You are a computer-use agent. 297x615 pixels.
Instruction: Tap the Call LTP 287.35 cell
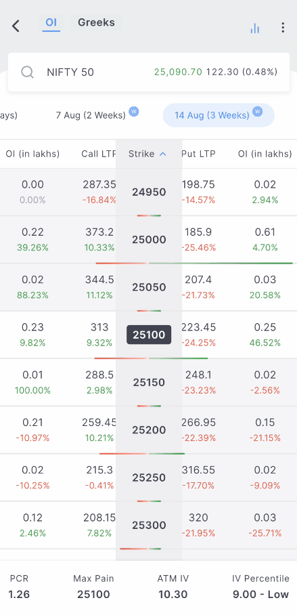pos(99,192)
